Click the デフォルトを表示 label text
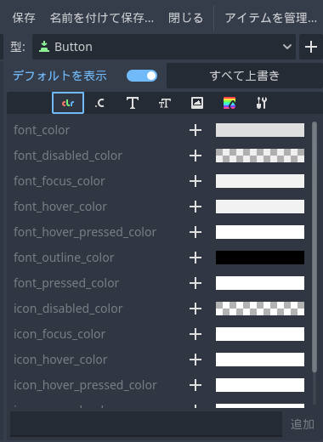This screenshot has width=323, height=442. click(x=59, y=76)
